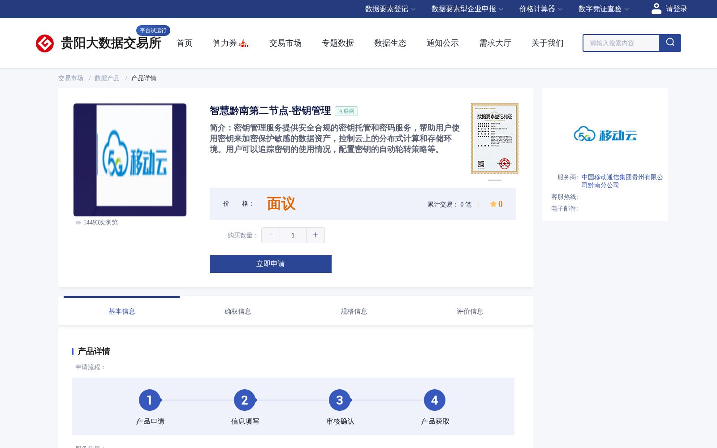Click the minus quantity button
Viewport: 717px width, 448px height.
pos(271,235)
